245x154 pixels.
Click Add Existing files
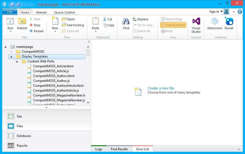(x=73, y=25)
